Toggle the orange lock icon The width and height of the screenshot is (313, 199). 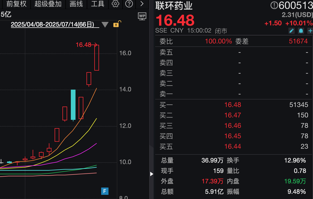pyautogui.click(x=117, y=24)
